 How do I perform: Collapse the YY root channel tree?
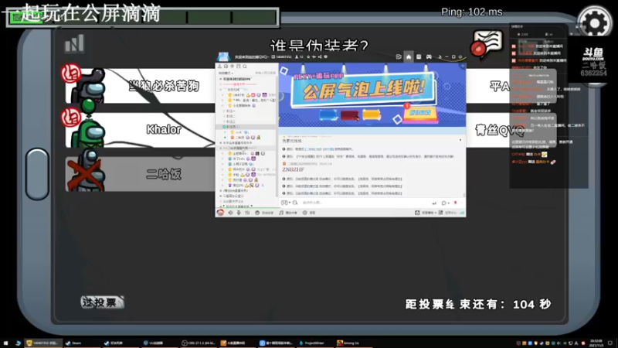point(221,79)
